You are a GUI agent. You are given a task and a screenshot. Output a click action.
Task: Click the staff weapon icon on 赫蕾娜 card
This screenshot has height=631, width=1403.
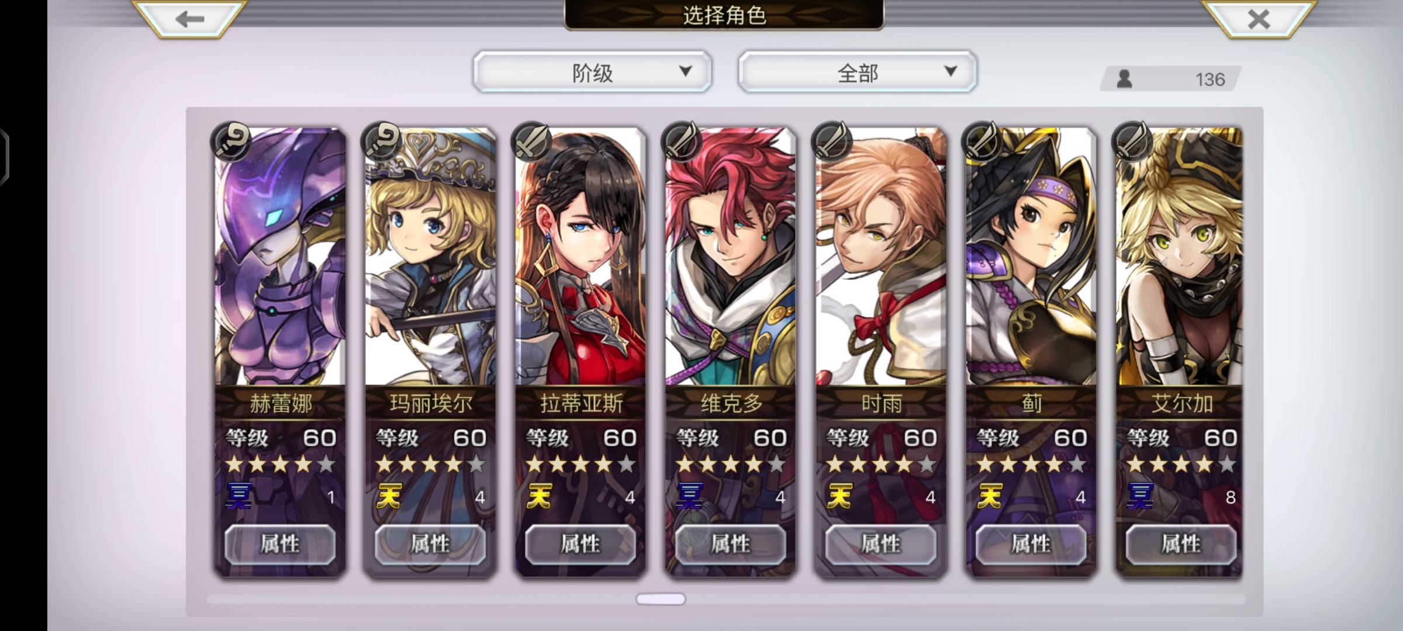(230, 141)
